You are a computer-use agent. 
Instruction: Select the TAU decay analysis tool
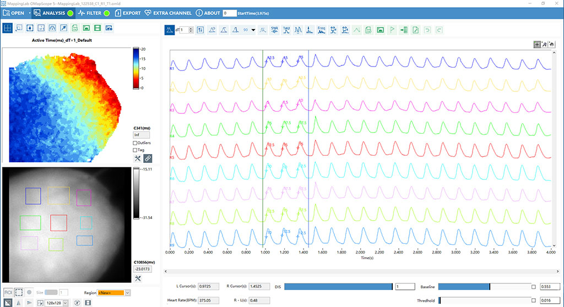(286, 30)
